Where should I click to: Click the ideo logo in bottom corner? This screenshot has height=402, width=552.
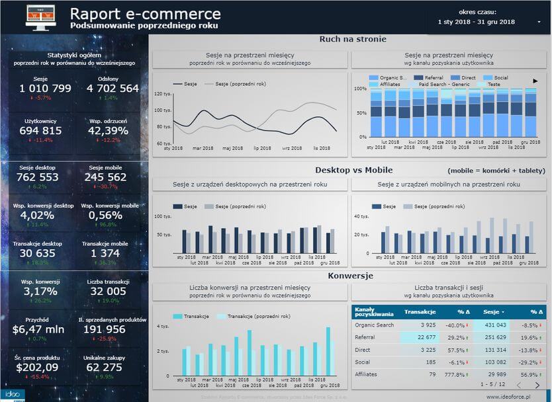(x=11, y=395)
